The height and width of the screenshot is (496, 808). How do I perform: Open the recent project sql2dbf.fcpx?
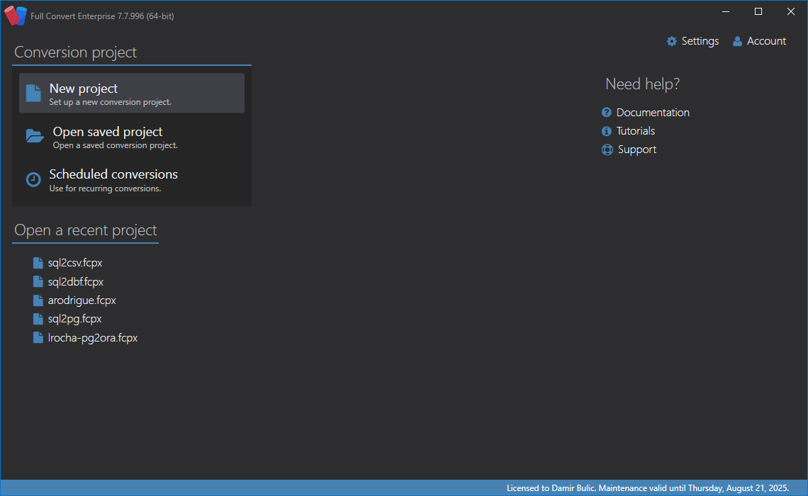point(76,282)
